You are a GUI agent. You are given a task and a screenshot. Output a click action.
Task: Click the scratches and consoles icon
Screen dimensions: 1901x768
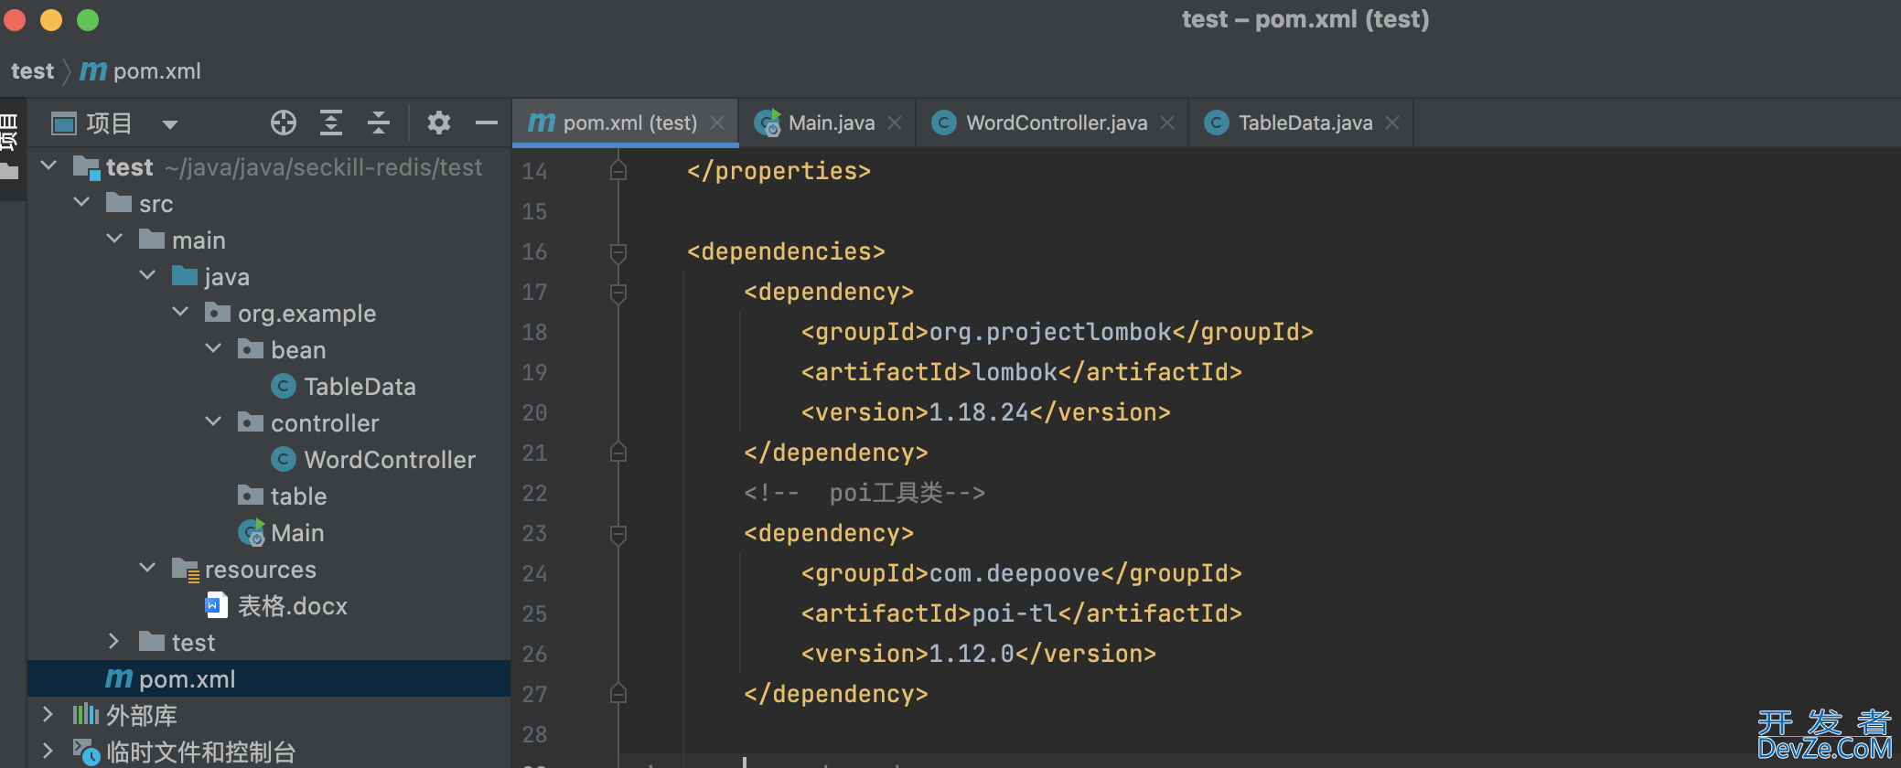pyautogui.click(x=87, y=752)
